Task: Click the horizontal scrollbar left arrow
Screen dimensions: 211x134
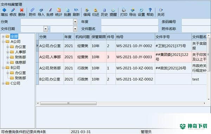Action: coord(38,103)
